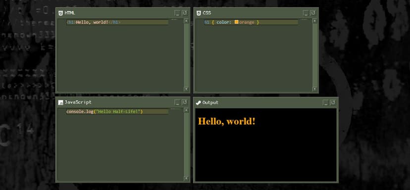This screenshot has height=190, width=410.
Task: Click the CSS window title text
Action: tap(207, 13)
